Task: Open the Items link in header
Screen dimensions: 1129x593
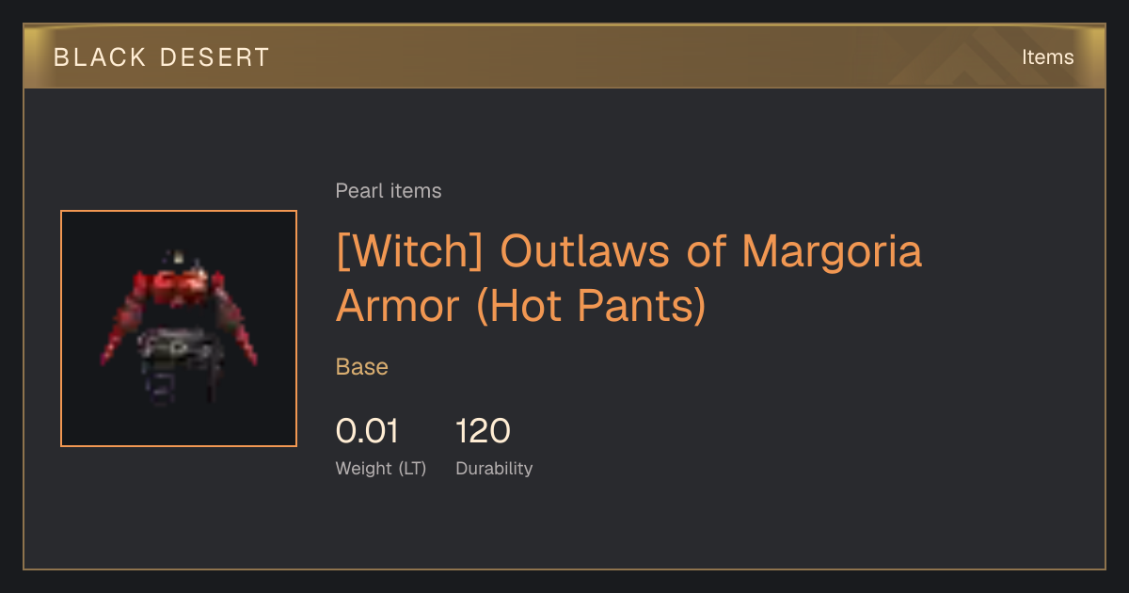Action: point(1047,57)
